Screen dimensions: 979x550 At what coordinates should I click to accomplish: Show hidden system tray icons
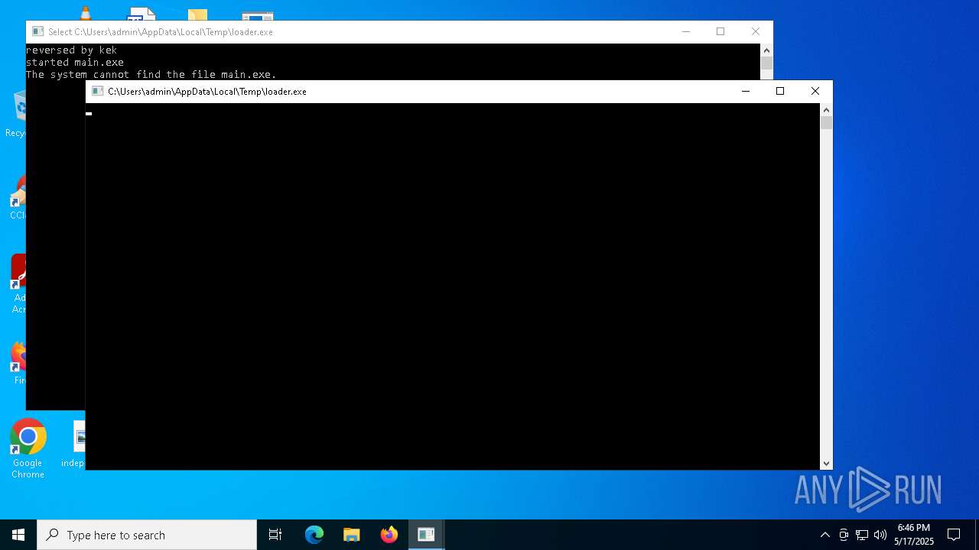pos(825,535)
